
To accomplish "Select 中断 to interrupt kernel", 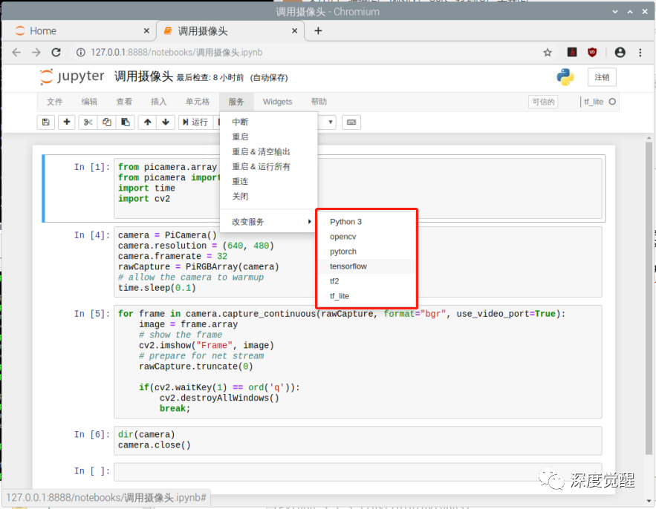I will tap(268, 122).
